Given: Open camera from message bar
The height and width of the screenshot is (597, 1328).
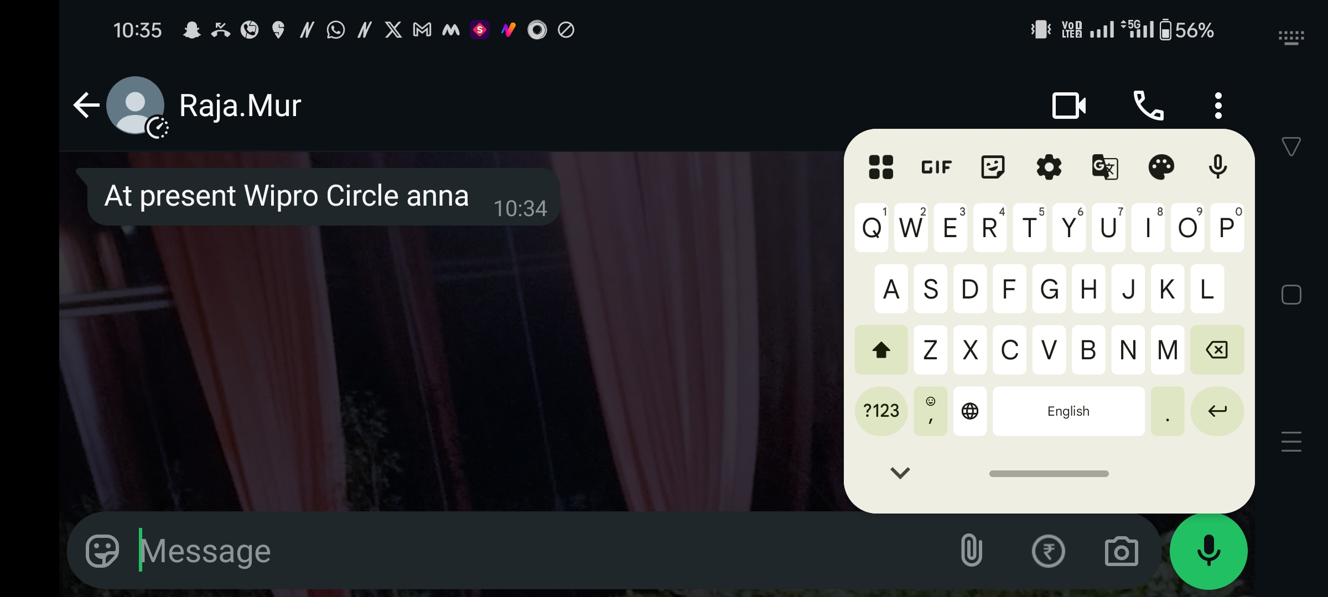Looking at the screenshot, I should click(1121, 551).
